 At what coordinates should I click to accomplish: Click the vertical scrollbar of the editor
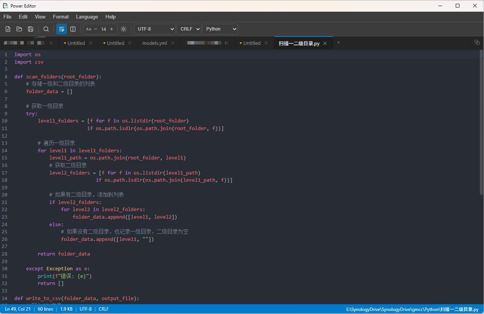[481, 123]
